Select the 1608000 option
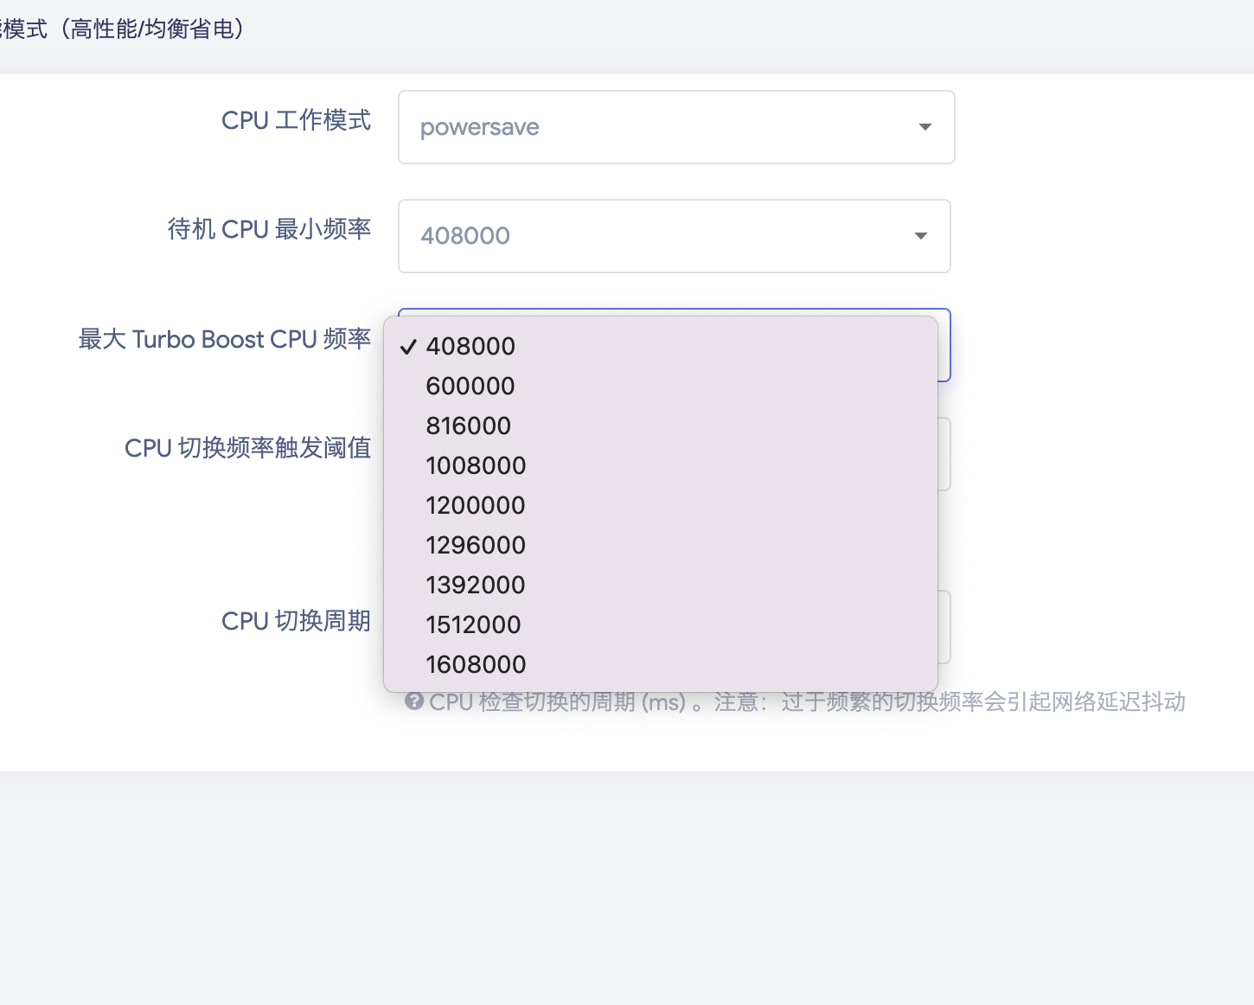This screenshot has width=1254, height=1005. [x=661, y=664]
